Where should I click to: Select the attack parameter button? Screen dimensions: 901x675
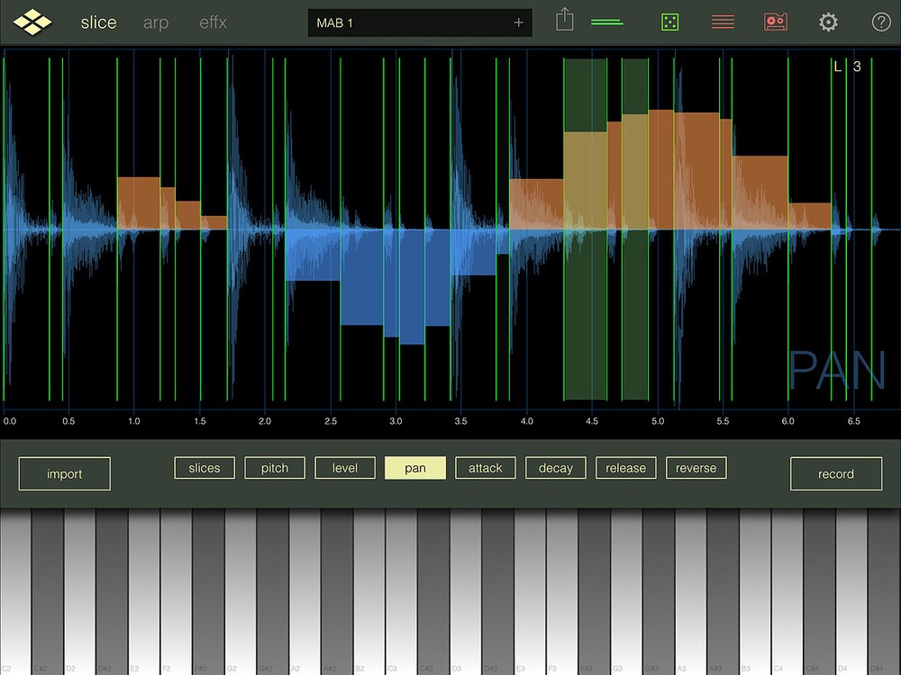click(x=485, y=468)
